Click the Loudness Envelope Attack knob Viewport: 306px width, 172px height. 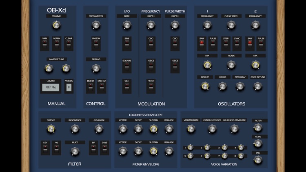coord(123,129)
